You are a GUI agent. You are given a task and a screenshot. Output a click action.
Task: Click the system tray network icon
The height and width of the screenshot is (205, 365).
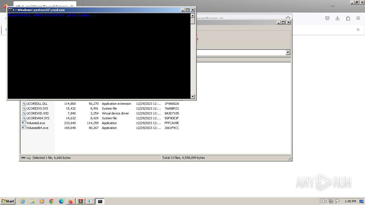click(x=331, y=201)
